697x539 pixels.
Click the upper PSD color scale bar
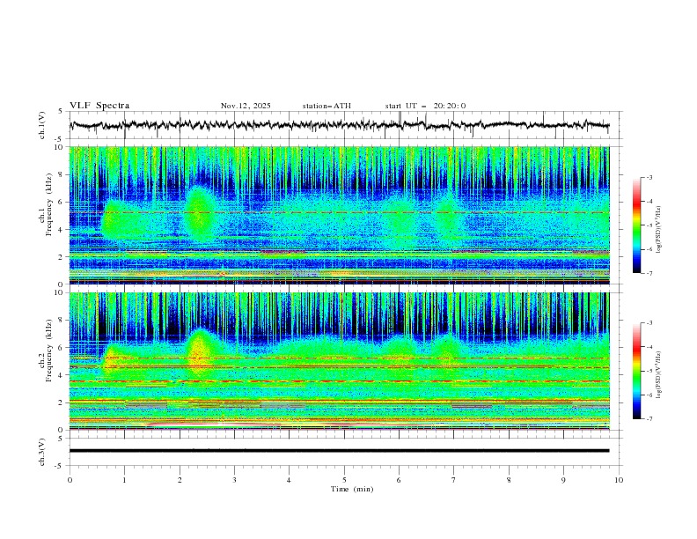click(637, 225)
